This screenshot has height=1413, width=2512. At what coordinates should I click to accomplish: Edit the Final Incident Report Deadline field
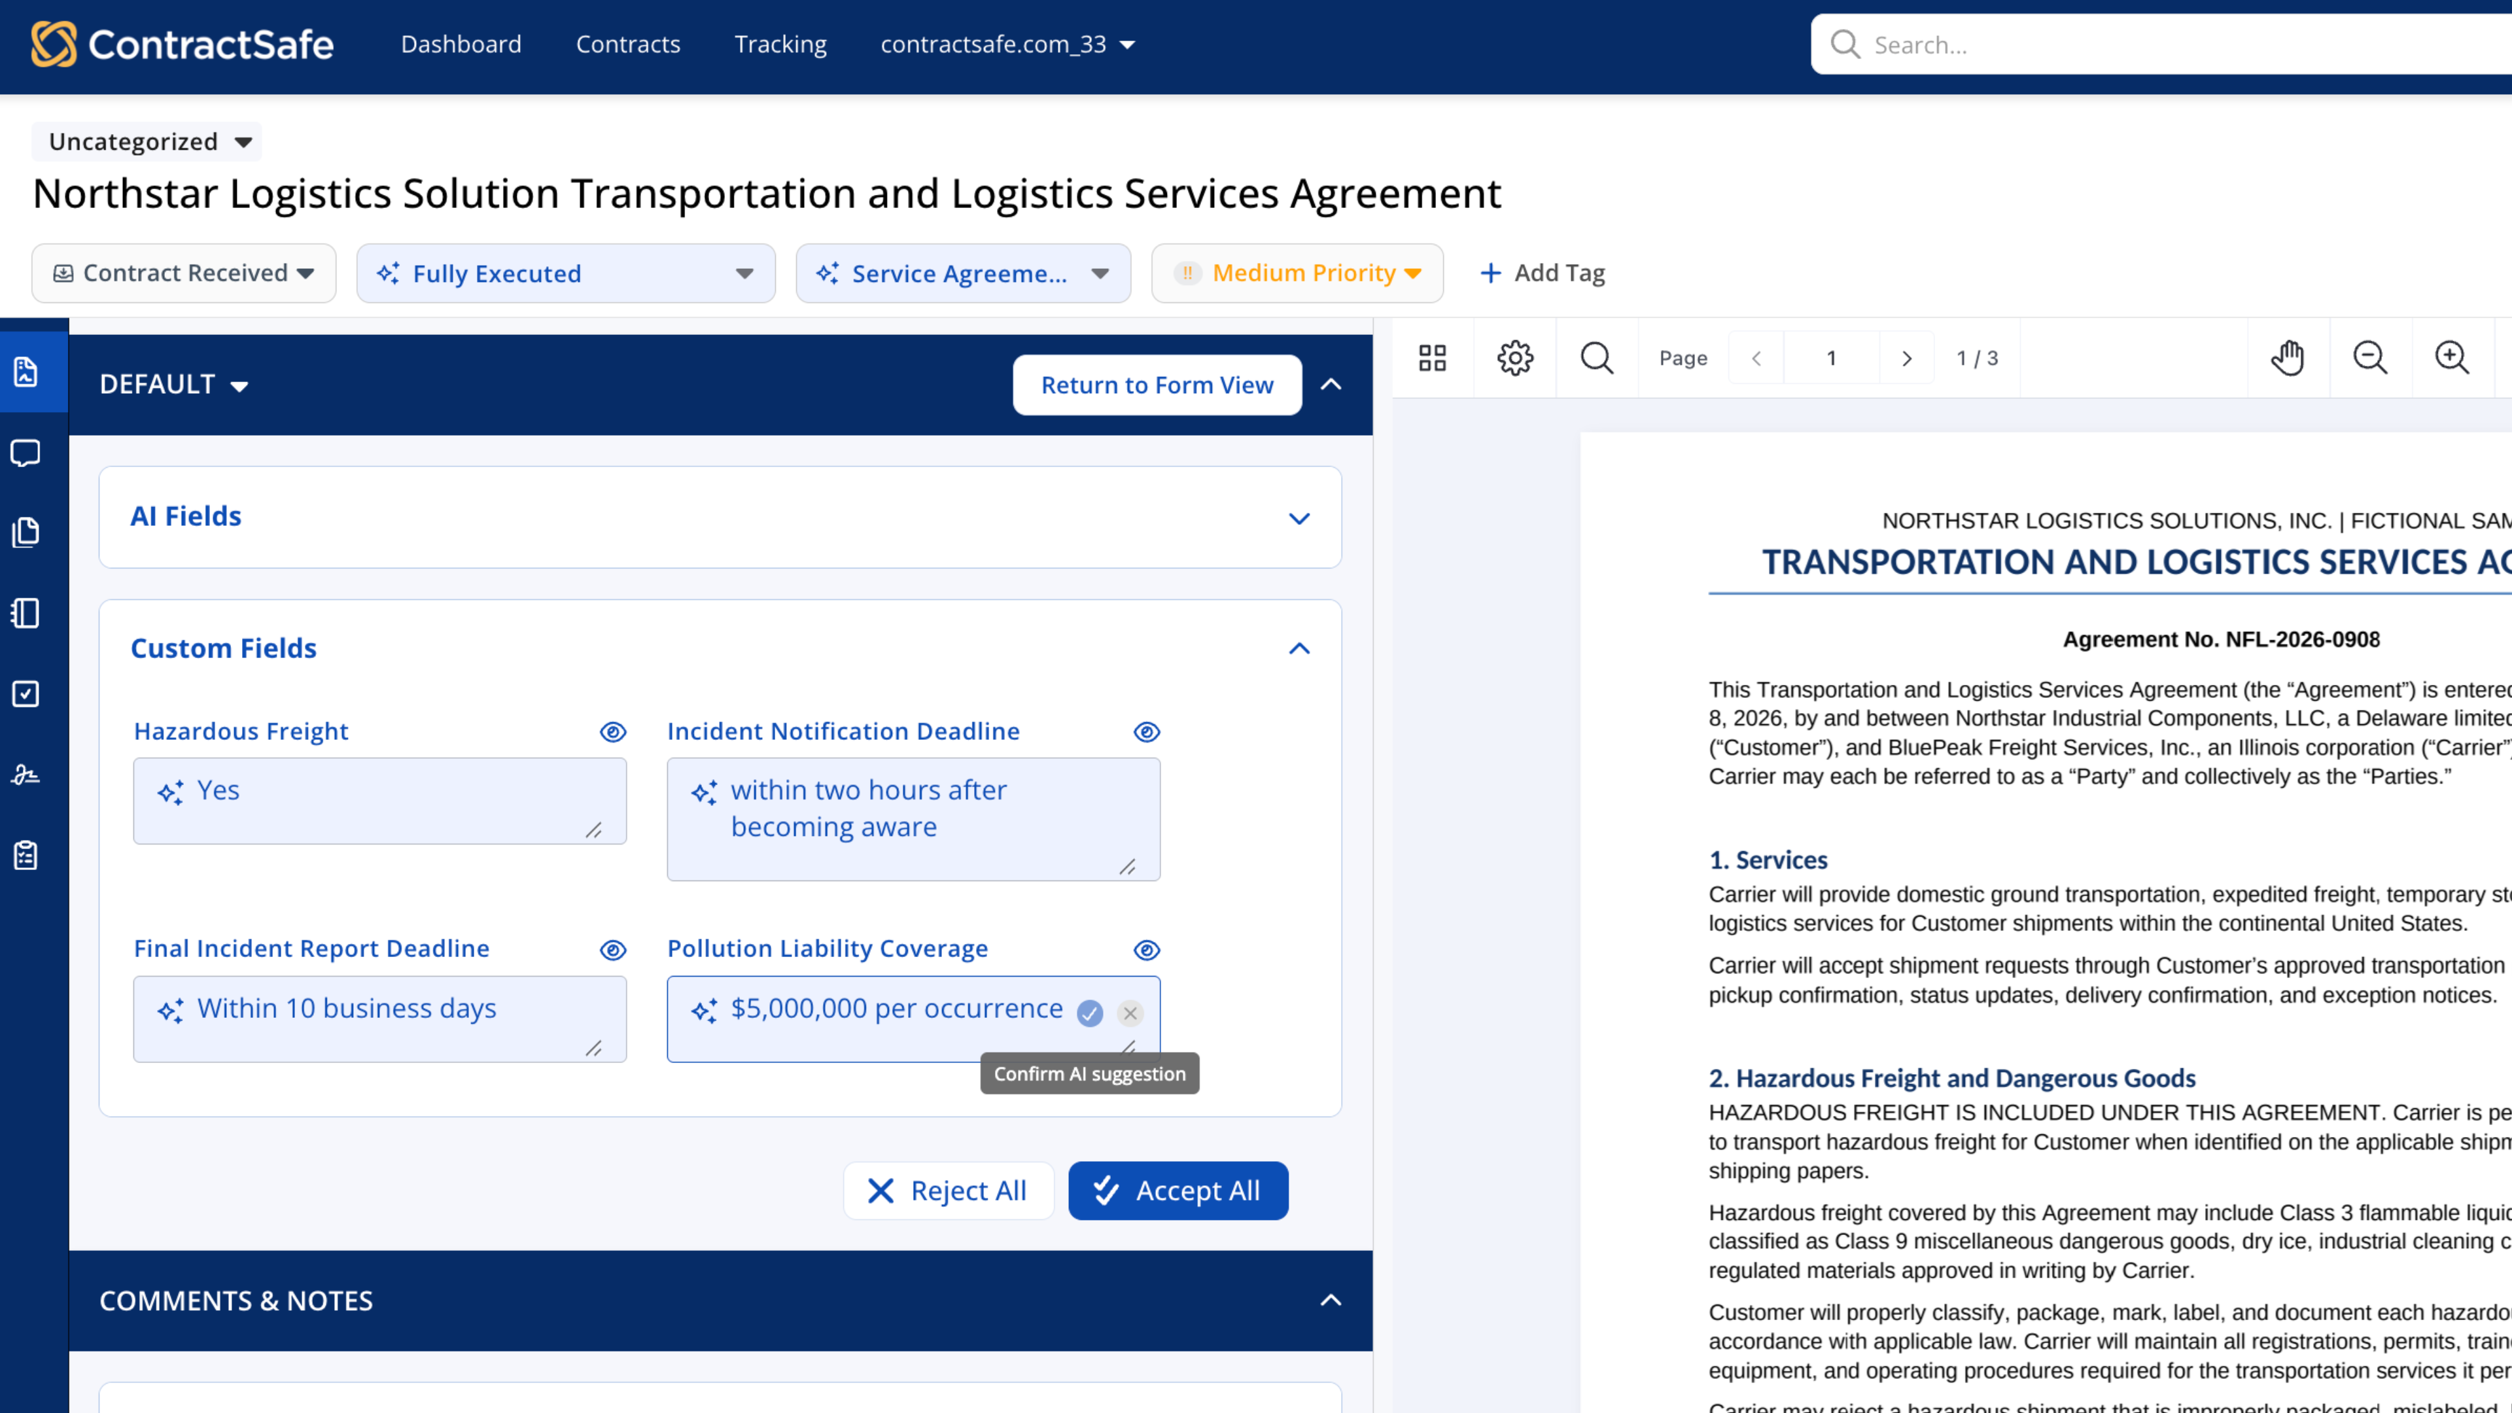tap(379, 1019)
